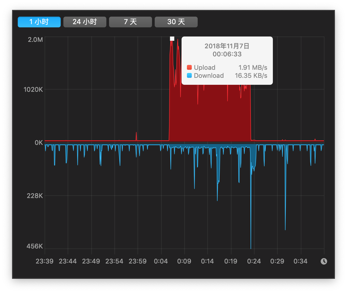
Task: Click the Download label in the tooltip
Action: click(x=209, y=76)
